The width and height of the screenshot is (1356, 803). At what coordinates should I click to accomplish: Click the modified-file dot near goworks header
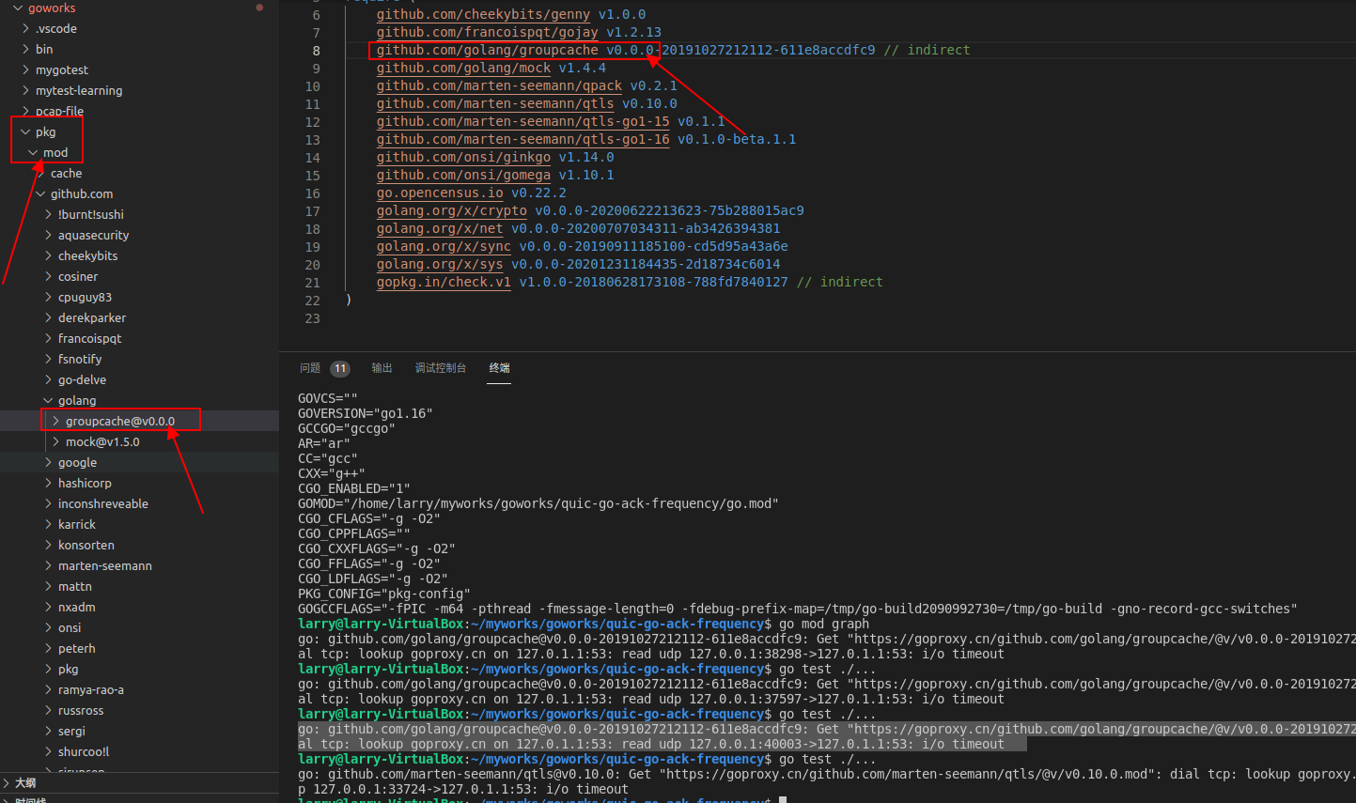coord(258,7)
